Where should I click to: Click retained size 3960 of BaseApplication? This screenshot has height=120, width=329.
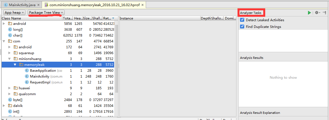click(110, 71)
